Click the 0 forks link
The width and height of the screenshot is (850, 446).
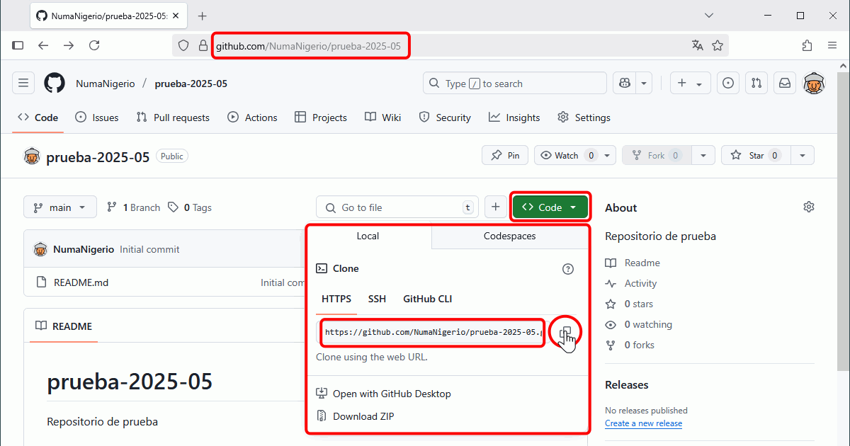[639, 345]
